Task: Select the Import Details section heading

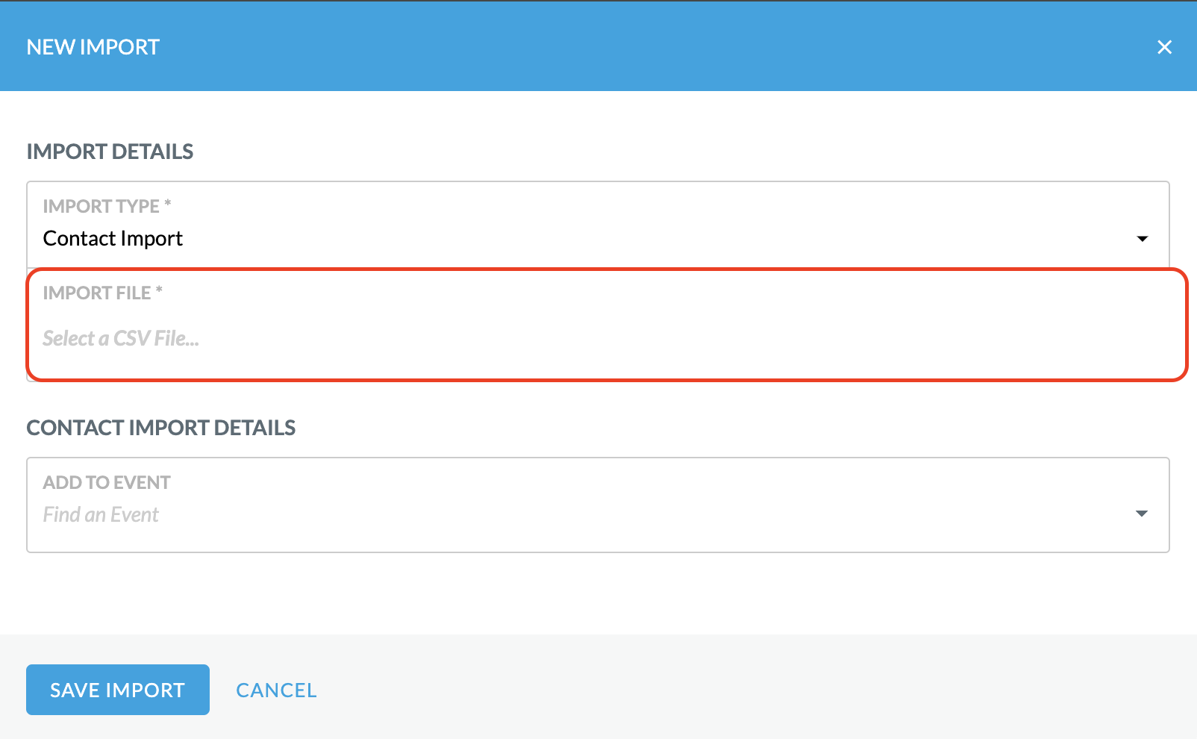Action: 110,152
